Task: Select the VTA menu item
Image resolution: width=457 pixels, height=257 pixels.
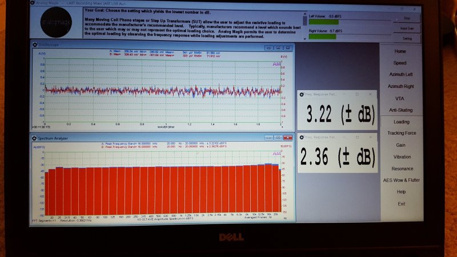Action: pos(399,98)
